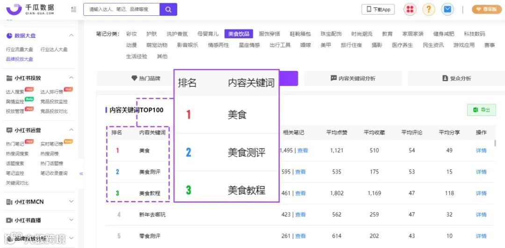Select the 护肤 note category
This screenshot has width=505, height=248.
click(x=151, y=34)
